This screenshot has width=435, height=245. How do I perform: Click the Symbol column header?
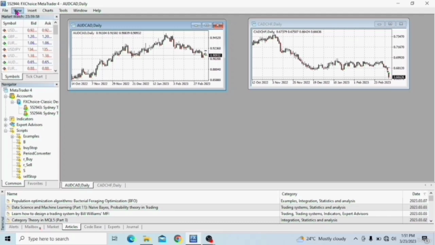(10, 23)
